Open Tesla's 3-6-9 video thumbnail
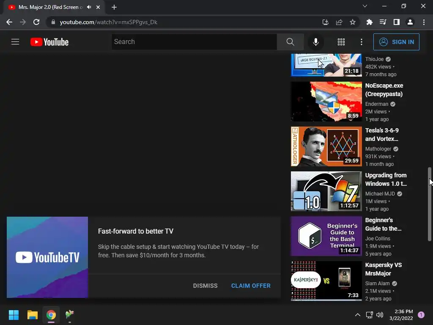This screenshot has width=433, height=325. click(x=326, y=146)
